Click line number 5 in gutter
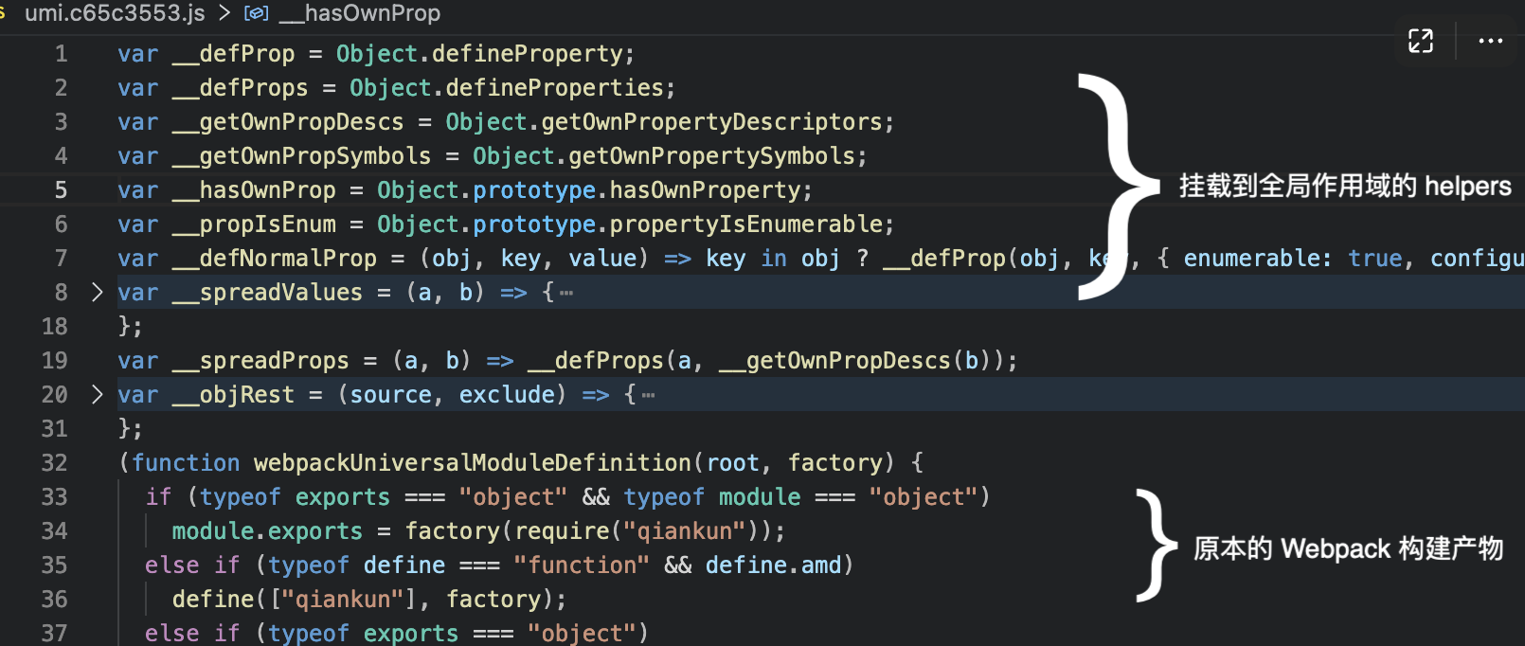1525x646 pixels. [61, 189]
